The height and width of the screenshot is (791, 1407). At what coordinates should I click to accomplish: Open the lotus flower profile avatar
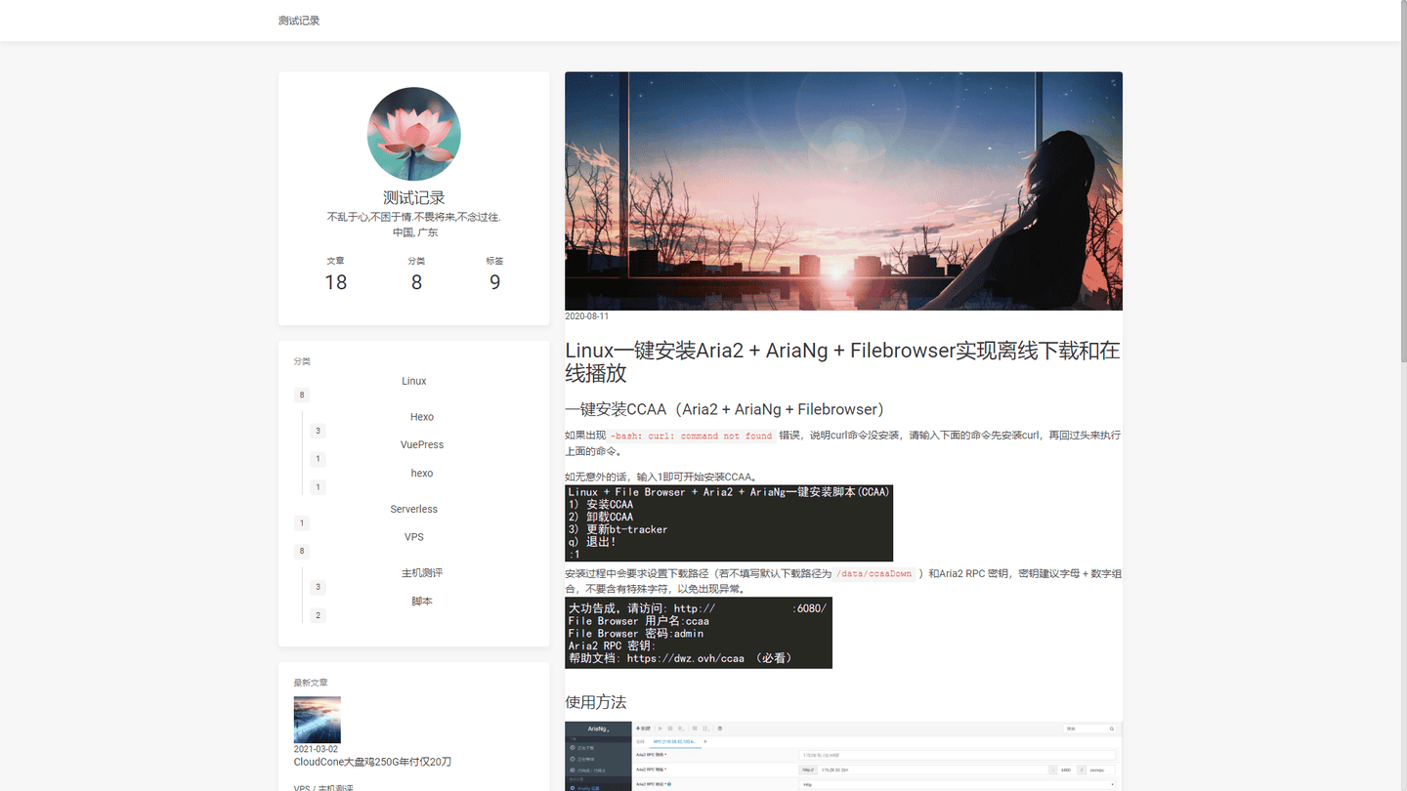pos(414,134)
